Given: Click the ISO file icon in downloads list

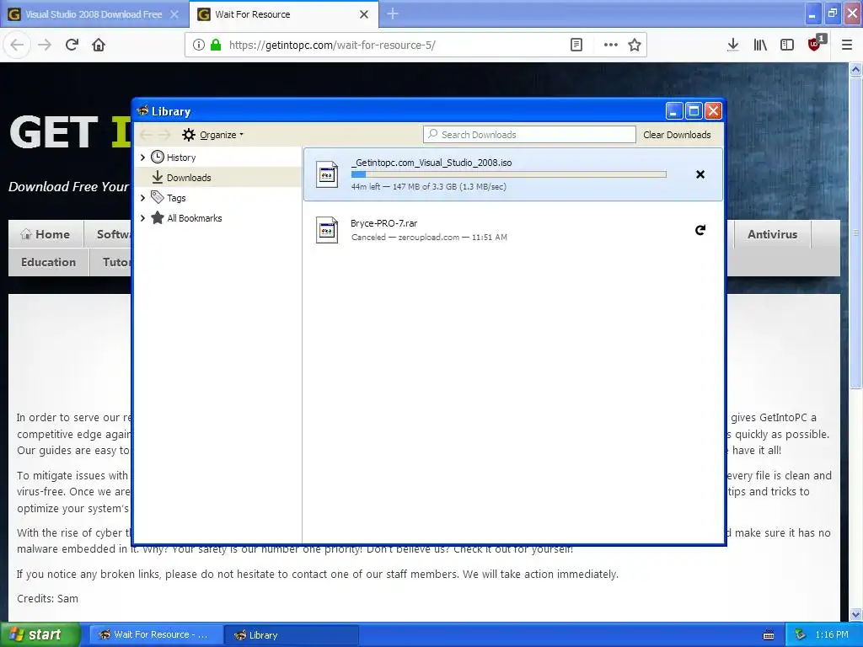Looking at the screenshot, I should coord(327,174).
